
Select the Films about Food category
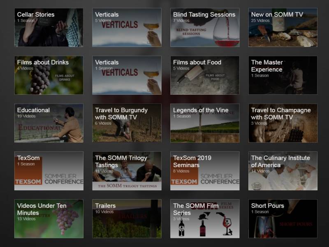pyautogui.click(x=205, y=75)
